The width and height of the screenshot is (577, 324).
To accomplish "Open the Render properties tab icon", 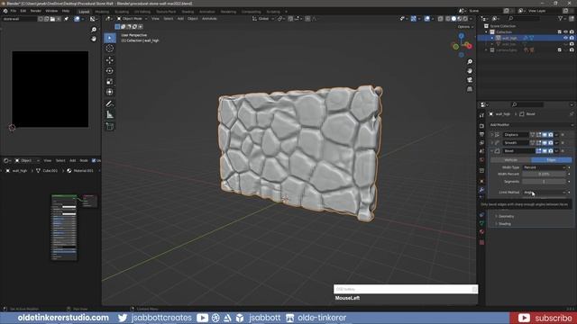I will click(481, 126).
